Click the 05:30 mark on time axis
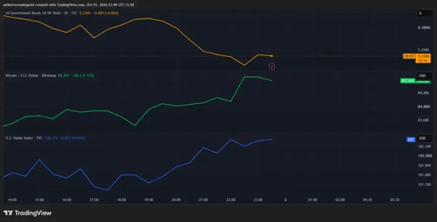Screen dimensions: 437x222 point(395,200)
